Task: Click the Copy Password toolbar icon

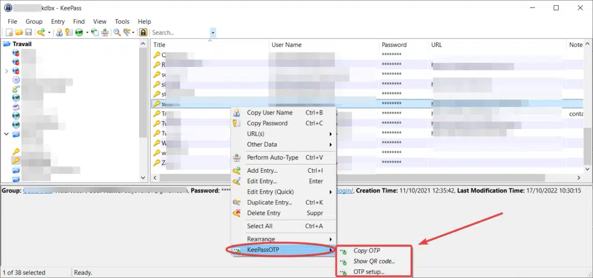Action: [x=68, y=33]
